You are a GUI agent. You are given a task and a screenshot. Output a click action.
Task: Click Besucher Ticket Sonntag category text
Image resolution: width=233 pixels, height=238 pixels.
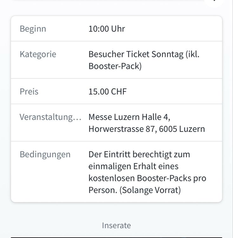click(x=136, y=54)
